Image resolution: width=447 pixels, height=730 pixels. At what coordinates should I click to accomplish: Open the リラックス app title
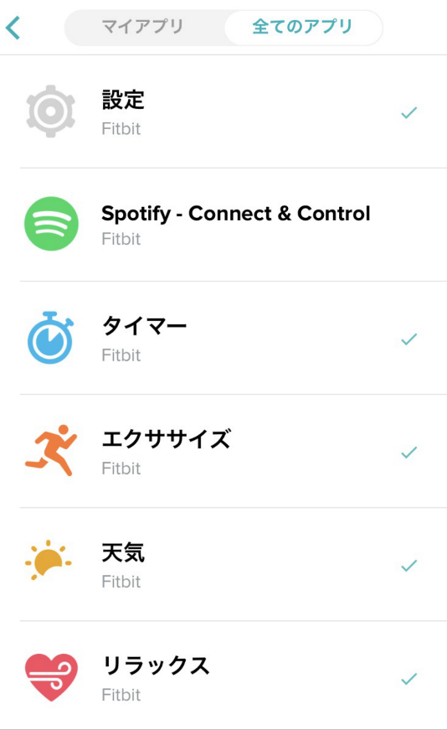point(156,665)
